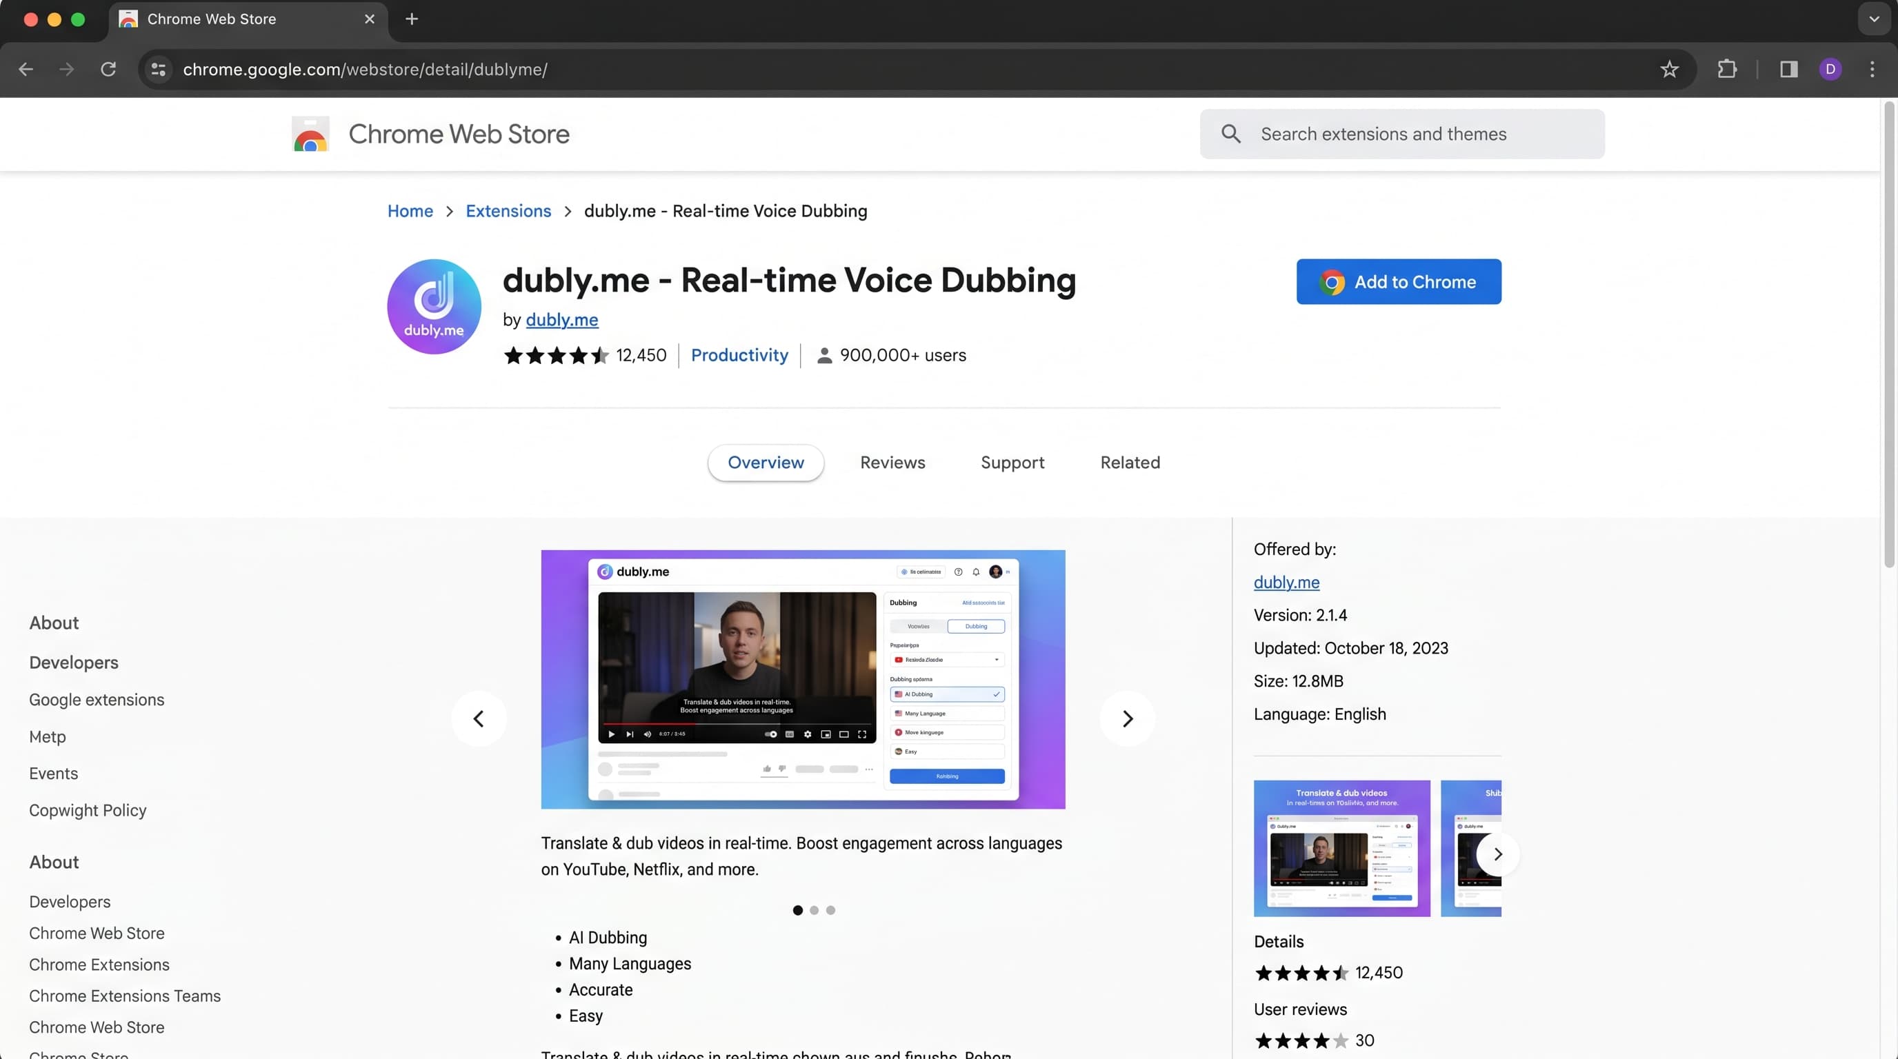Open the profile avatar labeled D

[1830, 69]
